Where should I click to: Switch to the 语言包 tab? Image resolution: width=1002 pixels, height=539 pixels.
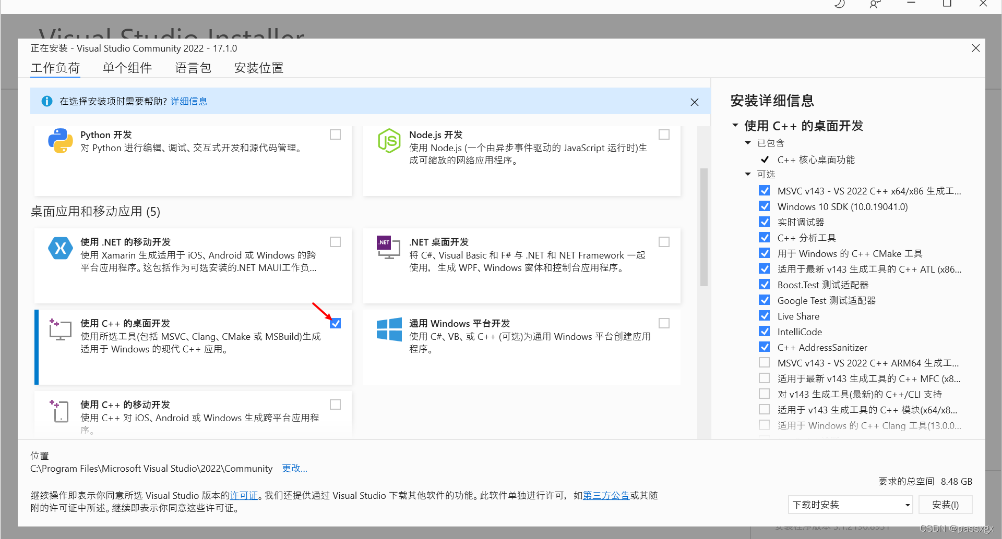coord(193,68)
